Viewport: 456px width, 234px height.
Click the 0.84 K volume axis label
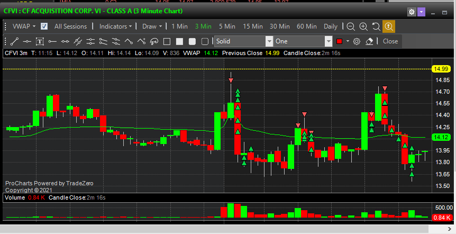442,218
